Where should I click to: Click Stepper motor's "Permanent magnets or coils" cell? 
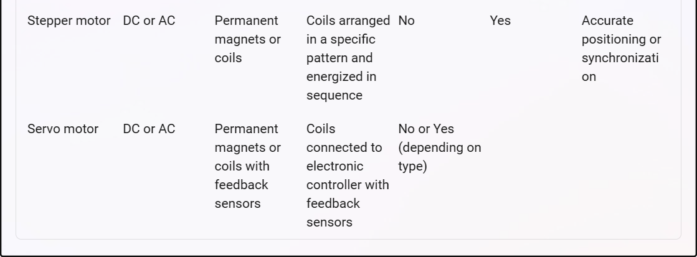[247, 39]
